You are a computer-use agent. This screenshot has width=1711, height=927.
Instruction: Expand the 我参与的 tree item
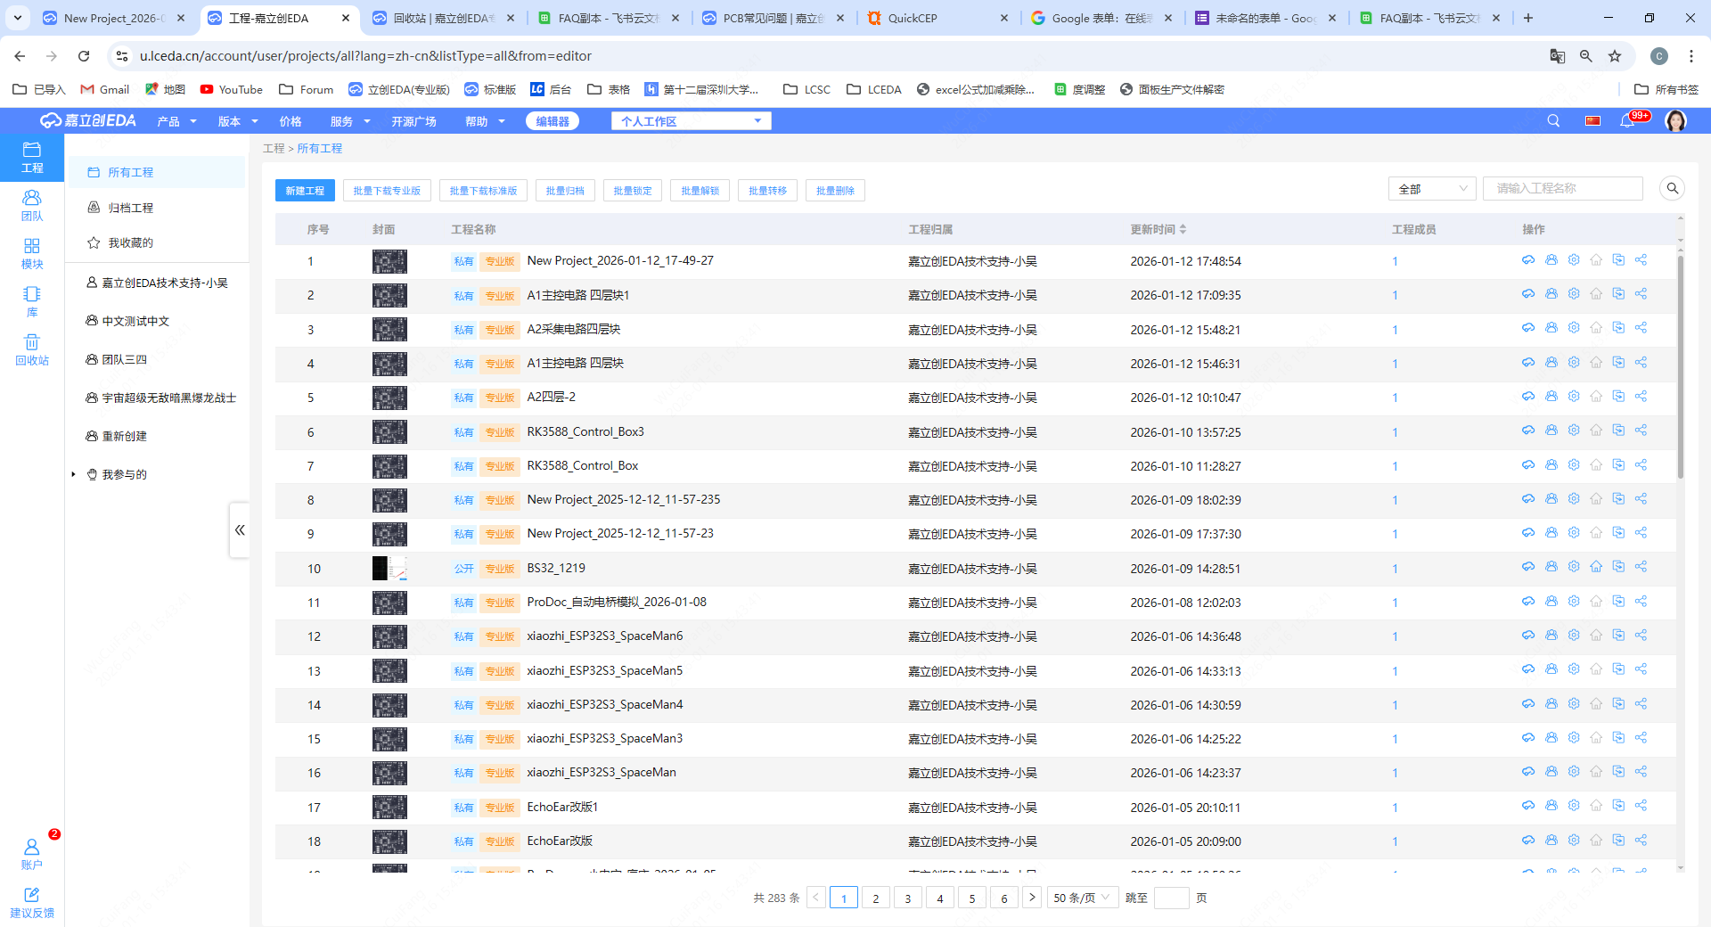pyautogui.click(x=74, y=474)
